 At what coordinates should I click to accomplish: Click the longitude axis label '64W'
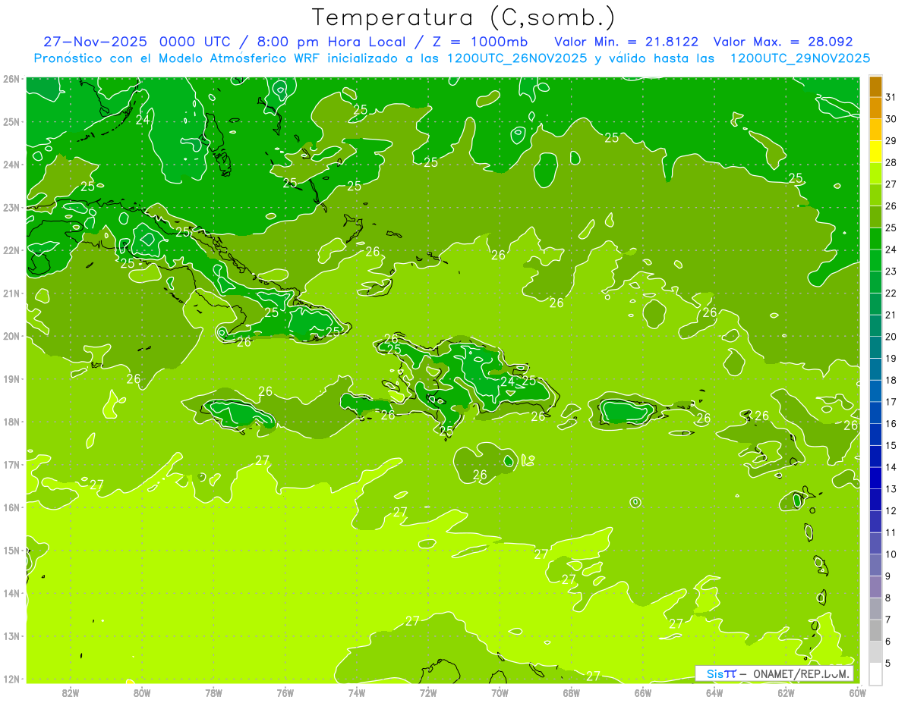pos(714,692)
